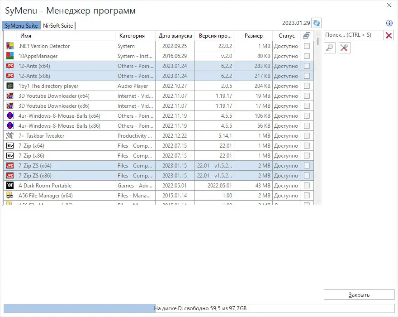
Task: Check the .NET Version Detector checkbox
Action: coord(307,46)
